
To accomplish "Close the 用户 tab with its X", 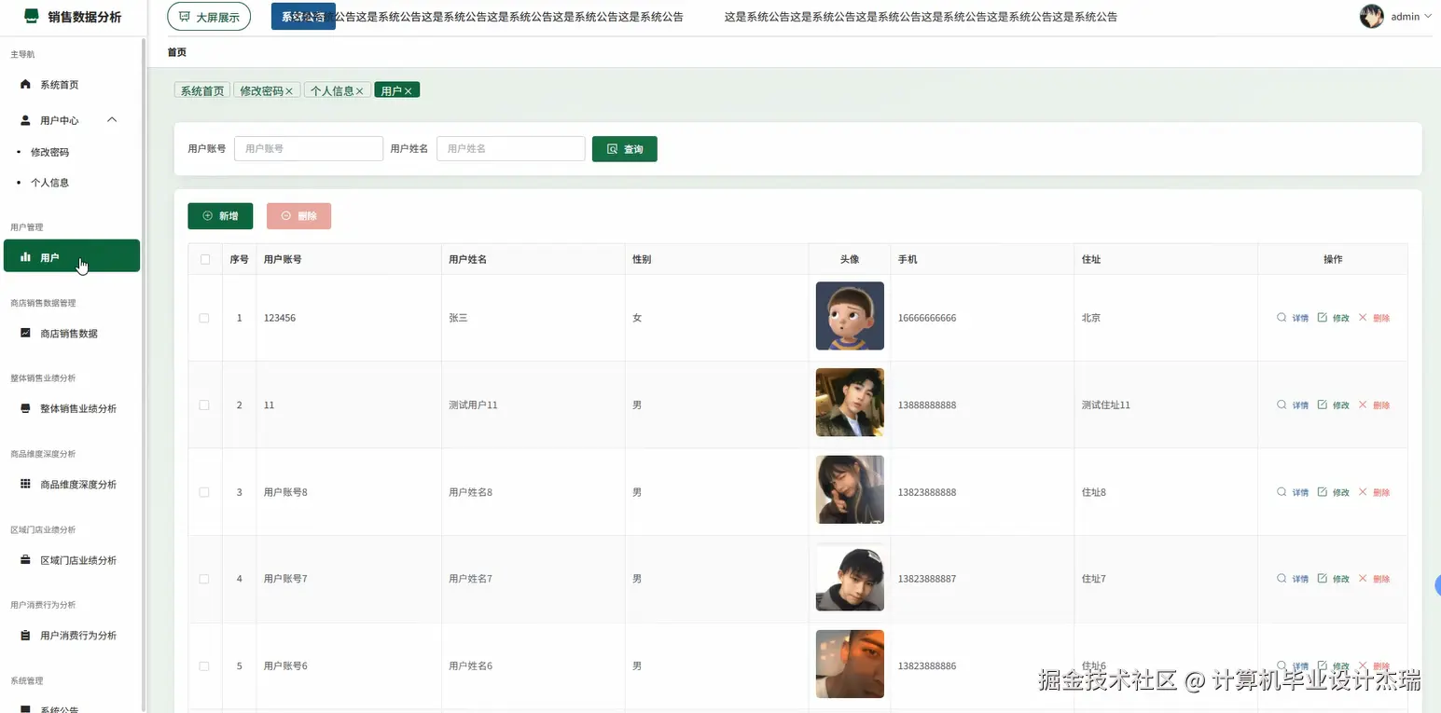I will click(x=408, y=91).
